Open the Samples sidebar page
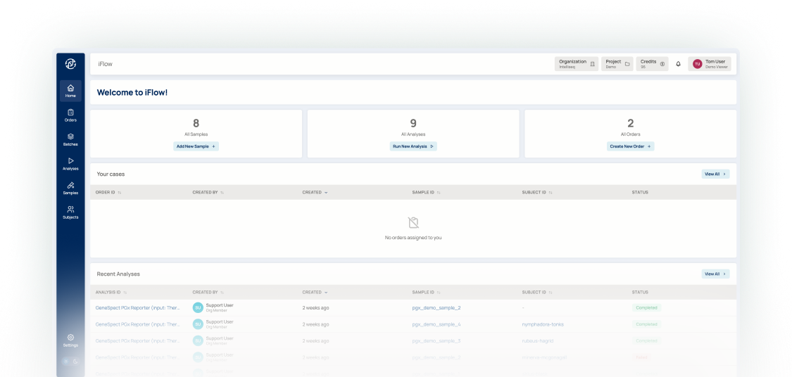This screenshot has width=792, height=377. pos(70,188)
